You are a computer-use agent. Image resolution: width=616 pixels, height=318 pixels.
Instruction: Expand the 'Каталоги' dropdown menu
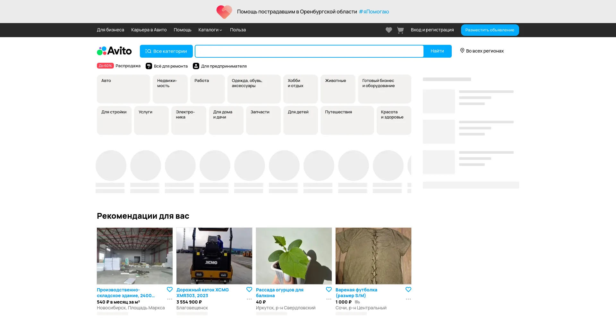pos(210,30)
